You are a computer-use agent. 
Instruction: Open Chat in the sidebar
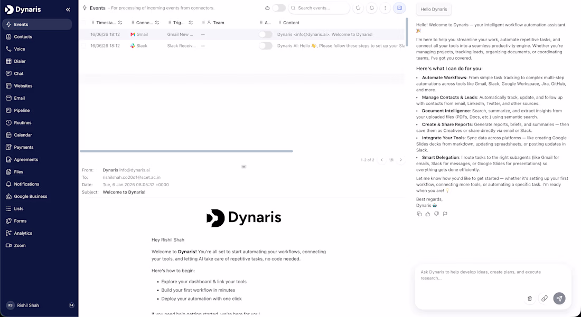[37, 74]
